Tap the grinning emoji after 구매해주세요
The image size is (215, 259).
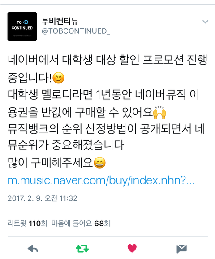coord(99,162)
